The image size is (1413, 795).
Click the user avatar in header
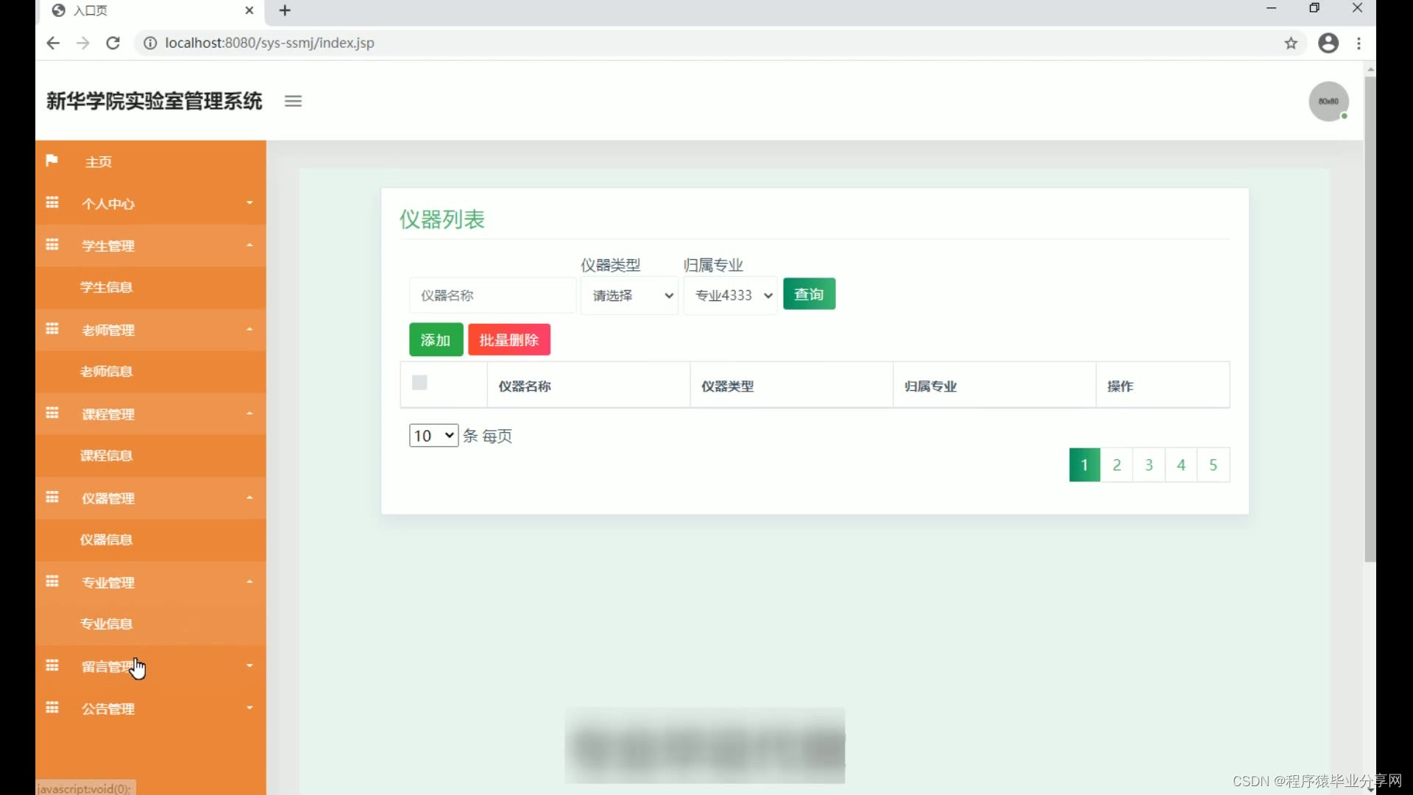click(x=1328, y=102)
